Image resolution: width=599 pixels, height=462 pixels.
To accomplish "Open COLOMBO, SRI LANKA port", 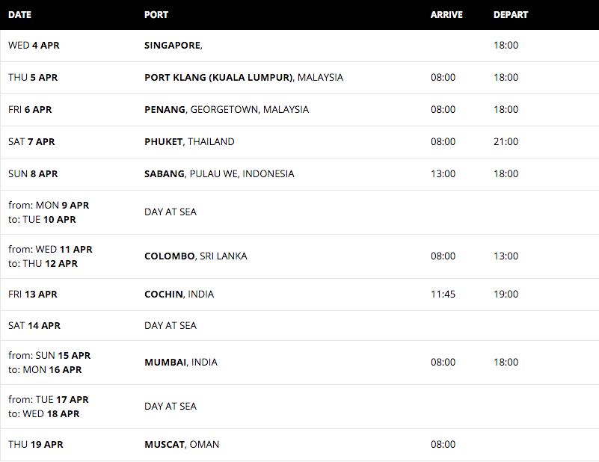I will pos(196,256).
